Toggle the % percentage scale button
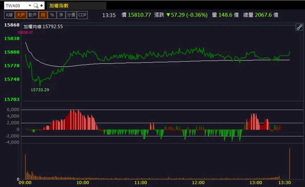Screen dimensions: 305x187 coord(52,15)
